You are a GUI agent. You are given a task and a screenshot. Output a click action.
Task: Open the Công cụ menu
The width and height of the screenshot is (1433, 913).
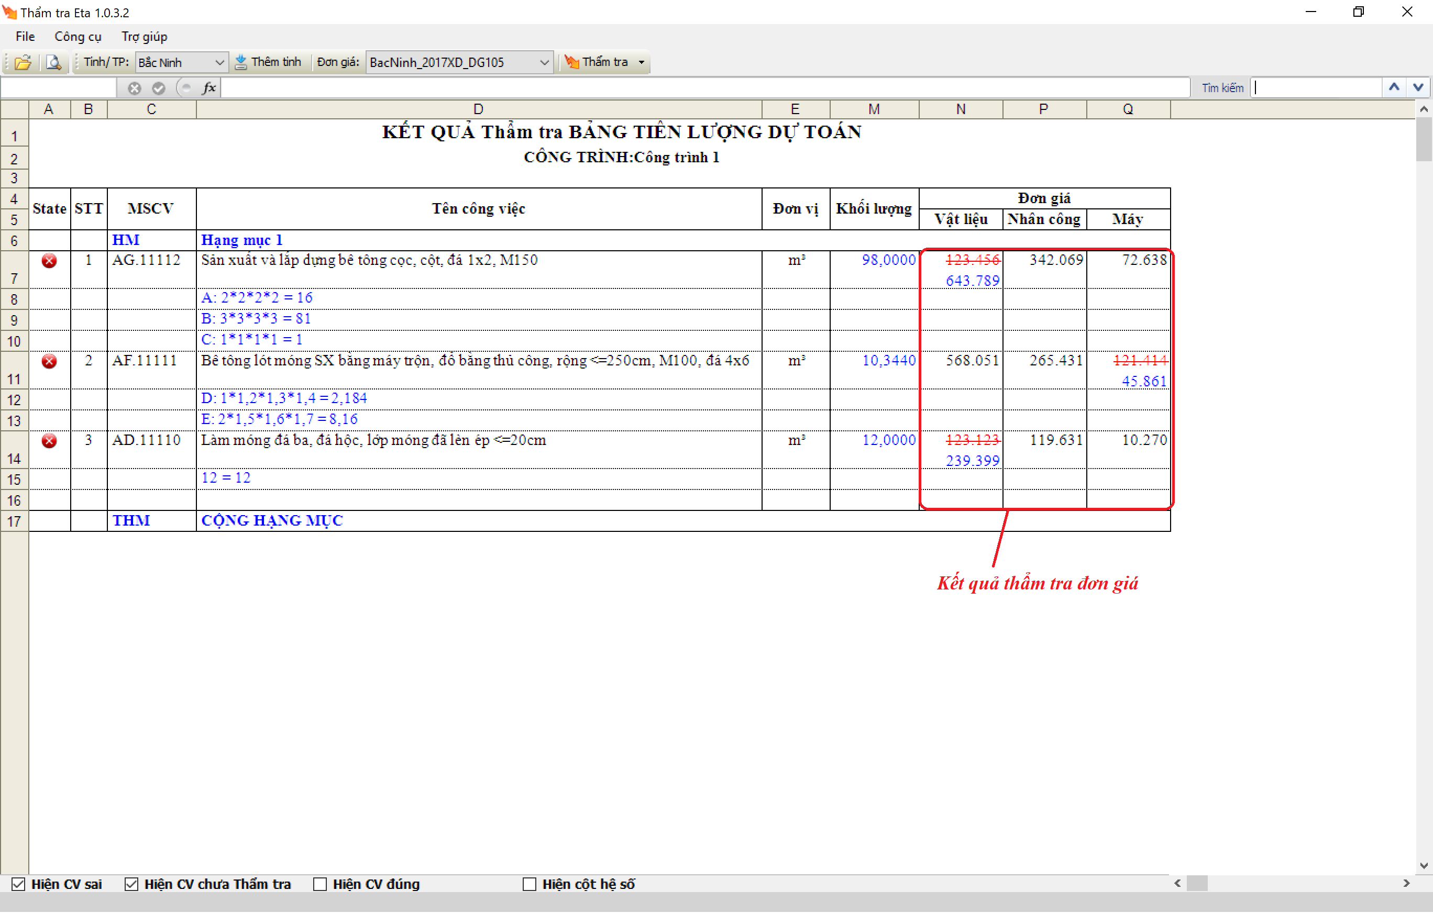point(78,37)
